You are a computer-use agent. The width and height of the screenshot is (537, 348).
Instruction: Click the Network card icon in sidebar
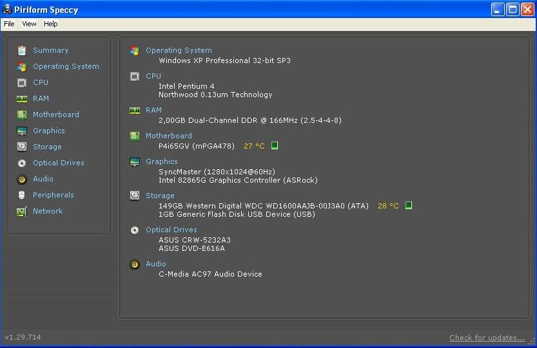click(x=22, y=212)
